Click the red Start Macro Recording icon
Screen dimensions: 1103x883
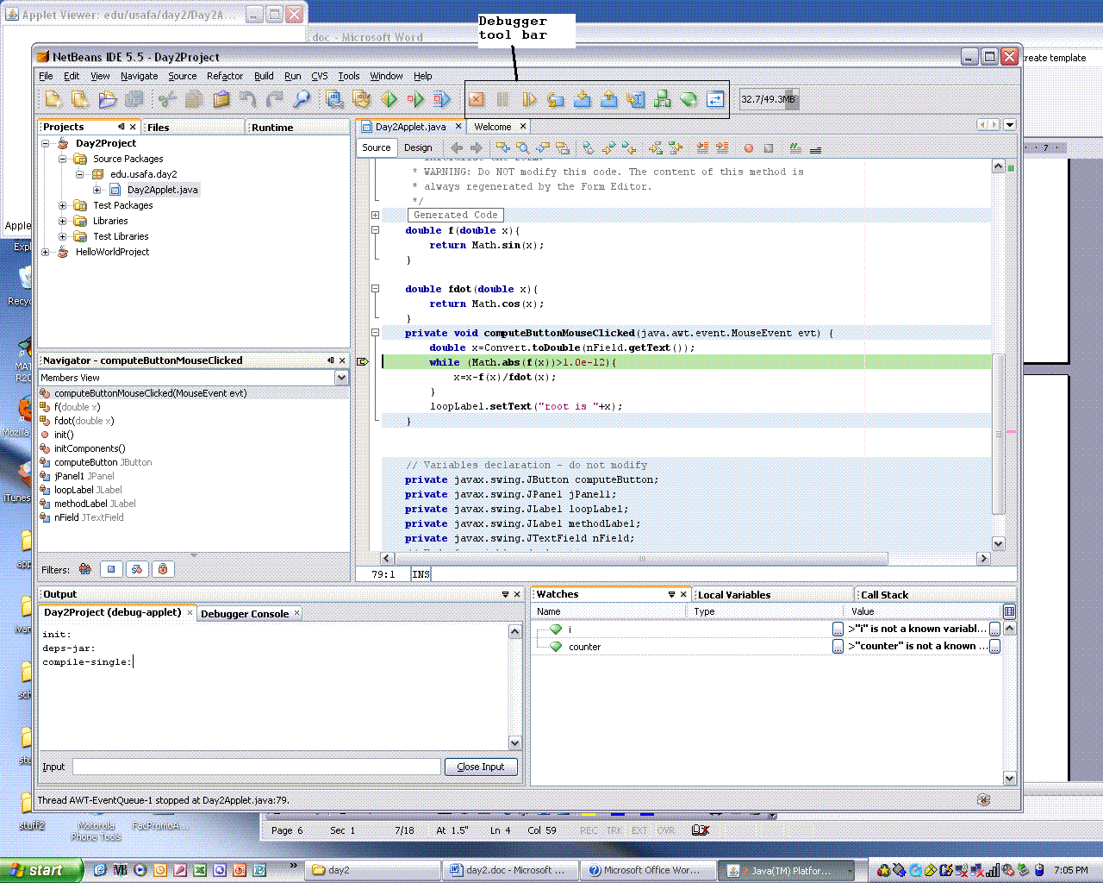tap(749, 147)
